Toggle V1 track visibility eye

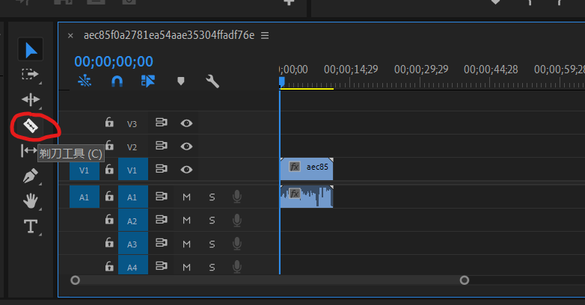[186, 170]
